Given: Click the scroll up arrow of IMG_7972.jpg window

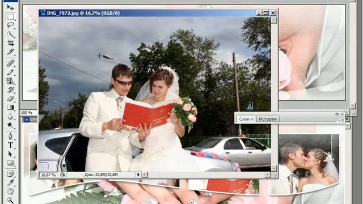Looking at the screenshot, I should (x=274, y=20).
